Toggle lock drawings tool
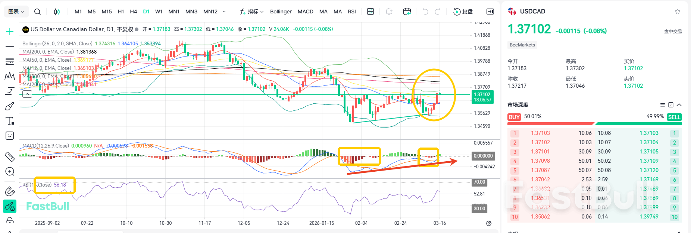 click(x=10, y=206)
